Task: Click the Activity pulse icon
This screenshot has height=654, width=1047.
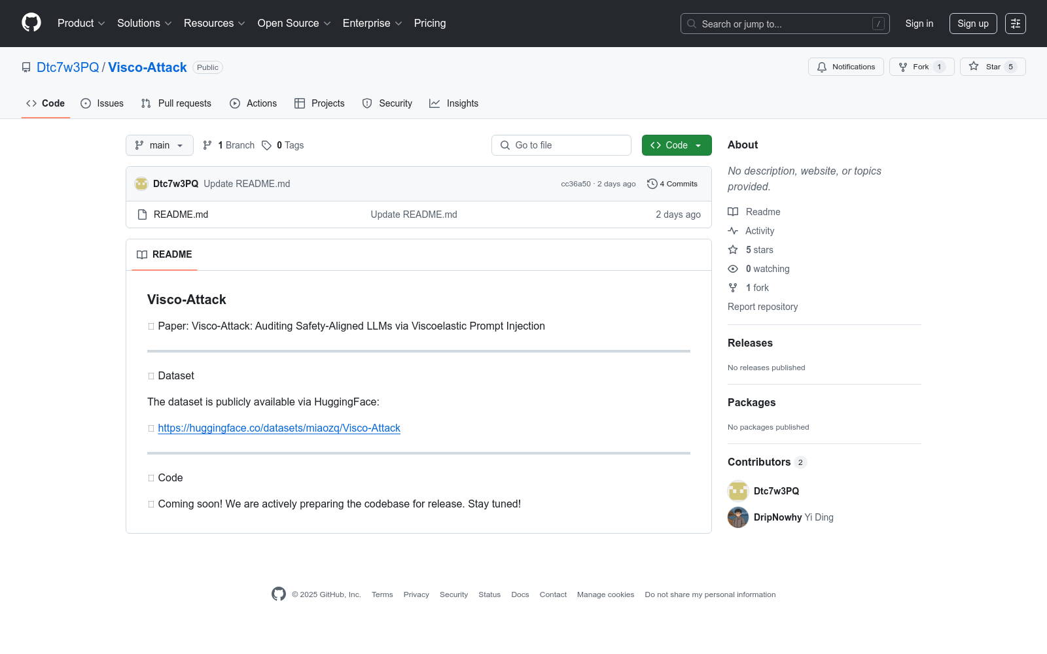Action: [733, 231]
